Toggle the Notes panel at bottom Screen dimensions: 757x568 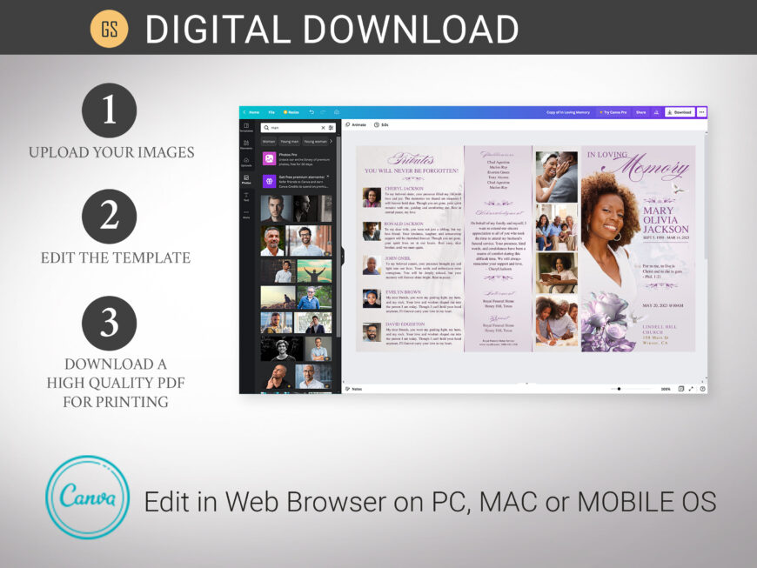(x=354, y=389)
